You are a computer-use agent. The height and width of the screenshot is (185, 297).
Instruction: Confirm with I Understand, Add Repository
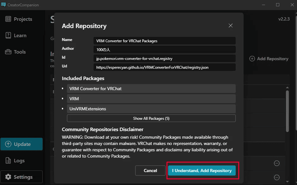coord(202,171)
